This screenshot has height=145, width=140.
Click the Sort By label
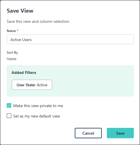pyautogui.click(x=12, y=53)
